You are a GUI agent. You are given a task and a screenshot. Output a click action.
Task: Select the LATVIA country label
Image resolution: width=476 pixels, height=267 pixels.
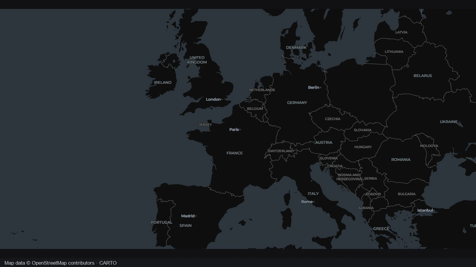point(401,32)
